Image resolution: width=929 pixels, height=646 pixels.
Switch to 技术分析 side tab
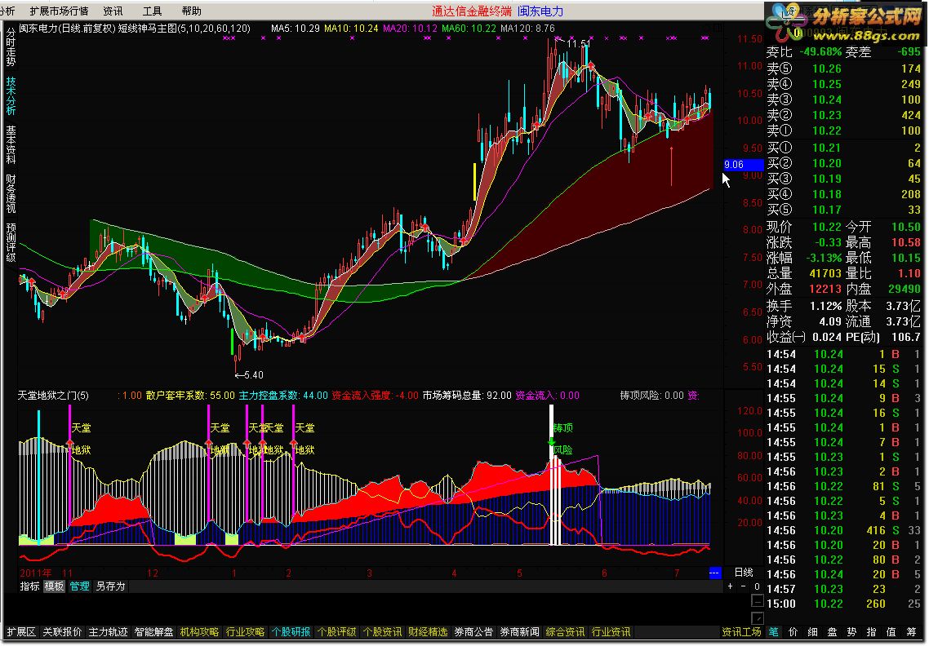[x=11, y=96]
